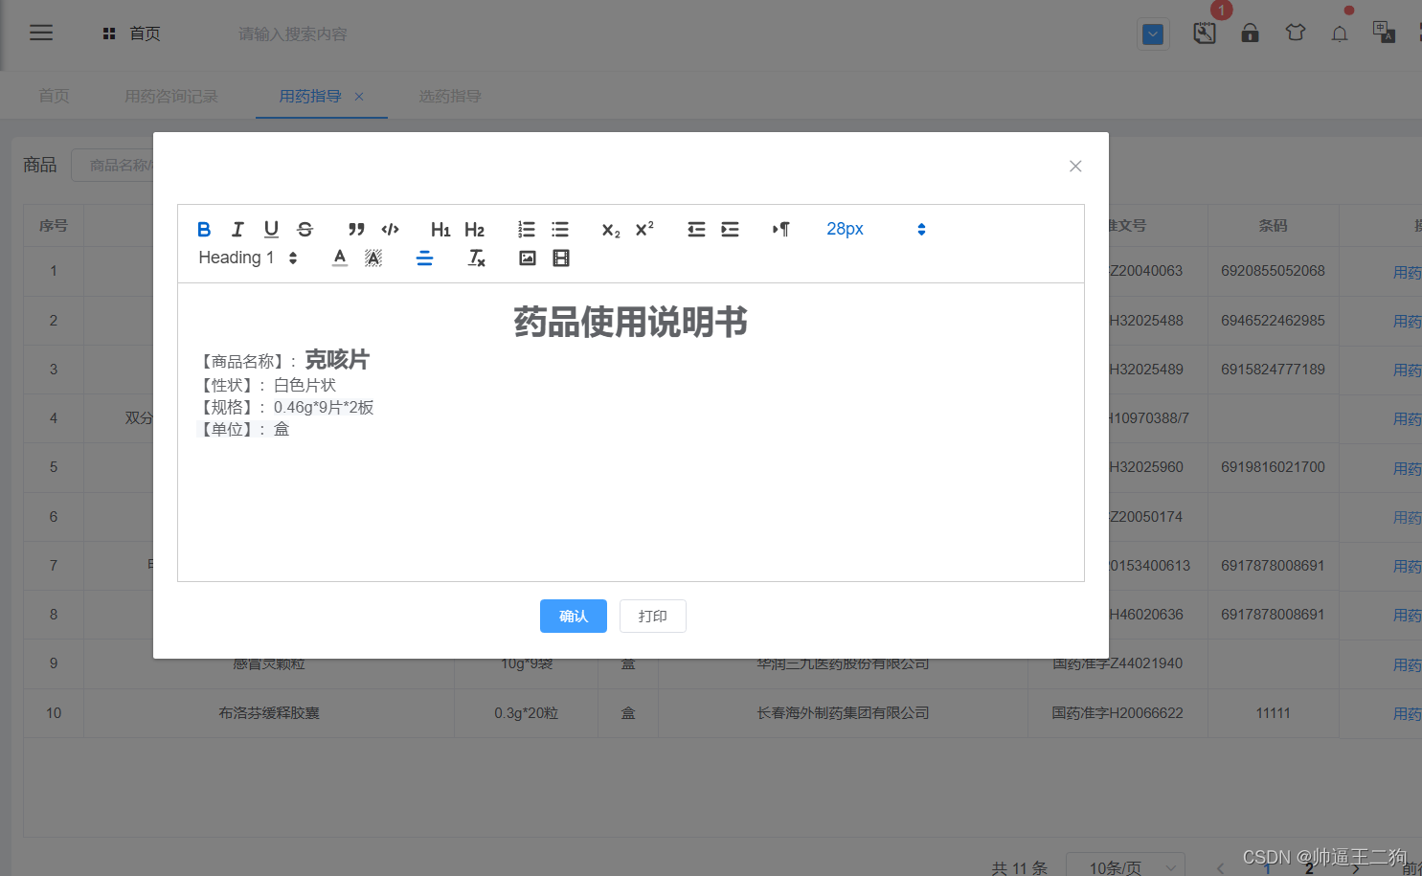Click barcode cell 6915824777189

point(1273,370)
